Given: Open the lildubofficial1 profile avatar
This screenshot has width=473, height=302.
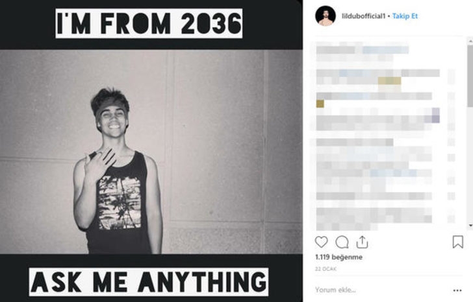Looking at the screenshot, I should tap(325, 16).
